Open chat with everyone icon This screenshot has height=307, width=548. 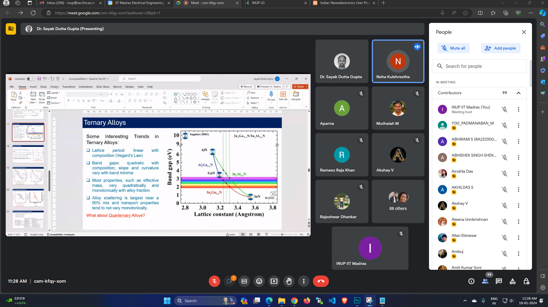pos(499,281)
